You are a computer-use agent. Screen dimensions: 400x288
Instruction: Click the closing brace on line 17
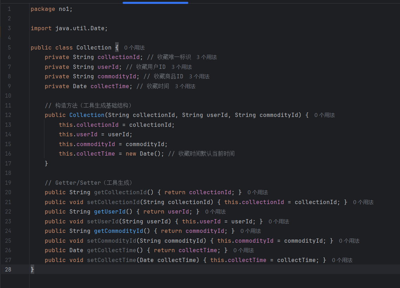(x=46, y=163)
